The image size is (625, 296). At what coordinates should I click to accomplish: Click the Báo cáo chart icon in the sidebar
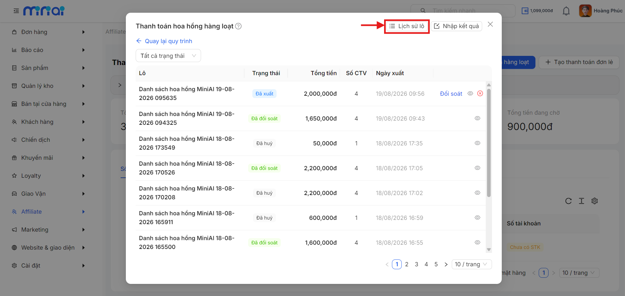click(14, 50)
